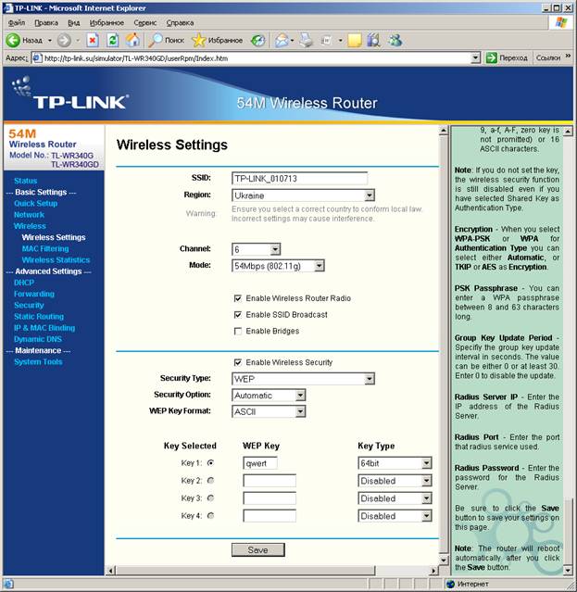Open the Network sidebar link

coord(29,215)
